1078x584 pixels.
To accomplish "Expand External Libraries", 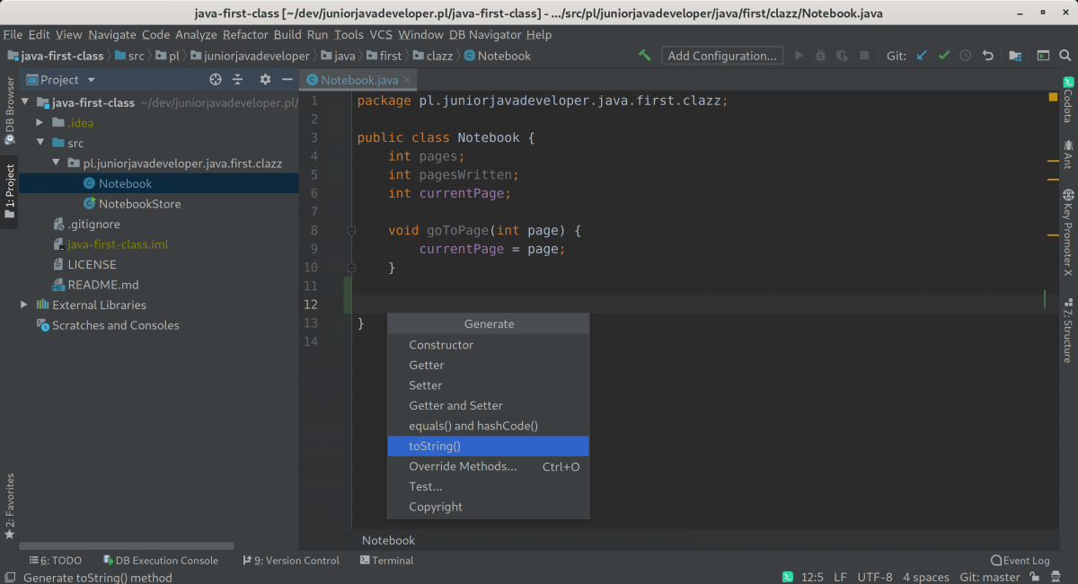I will pos(23,305).
